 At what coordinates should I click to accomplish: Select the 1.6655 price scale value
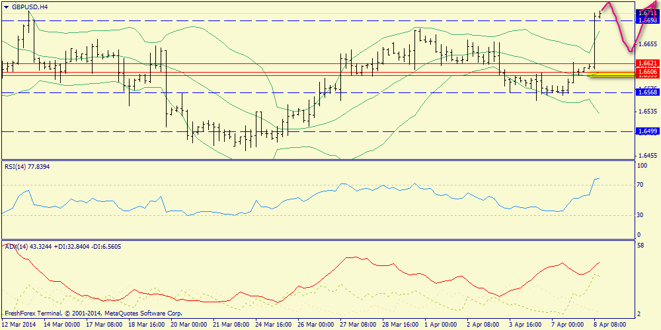click(646, 44)
